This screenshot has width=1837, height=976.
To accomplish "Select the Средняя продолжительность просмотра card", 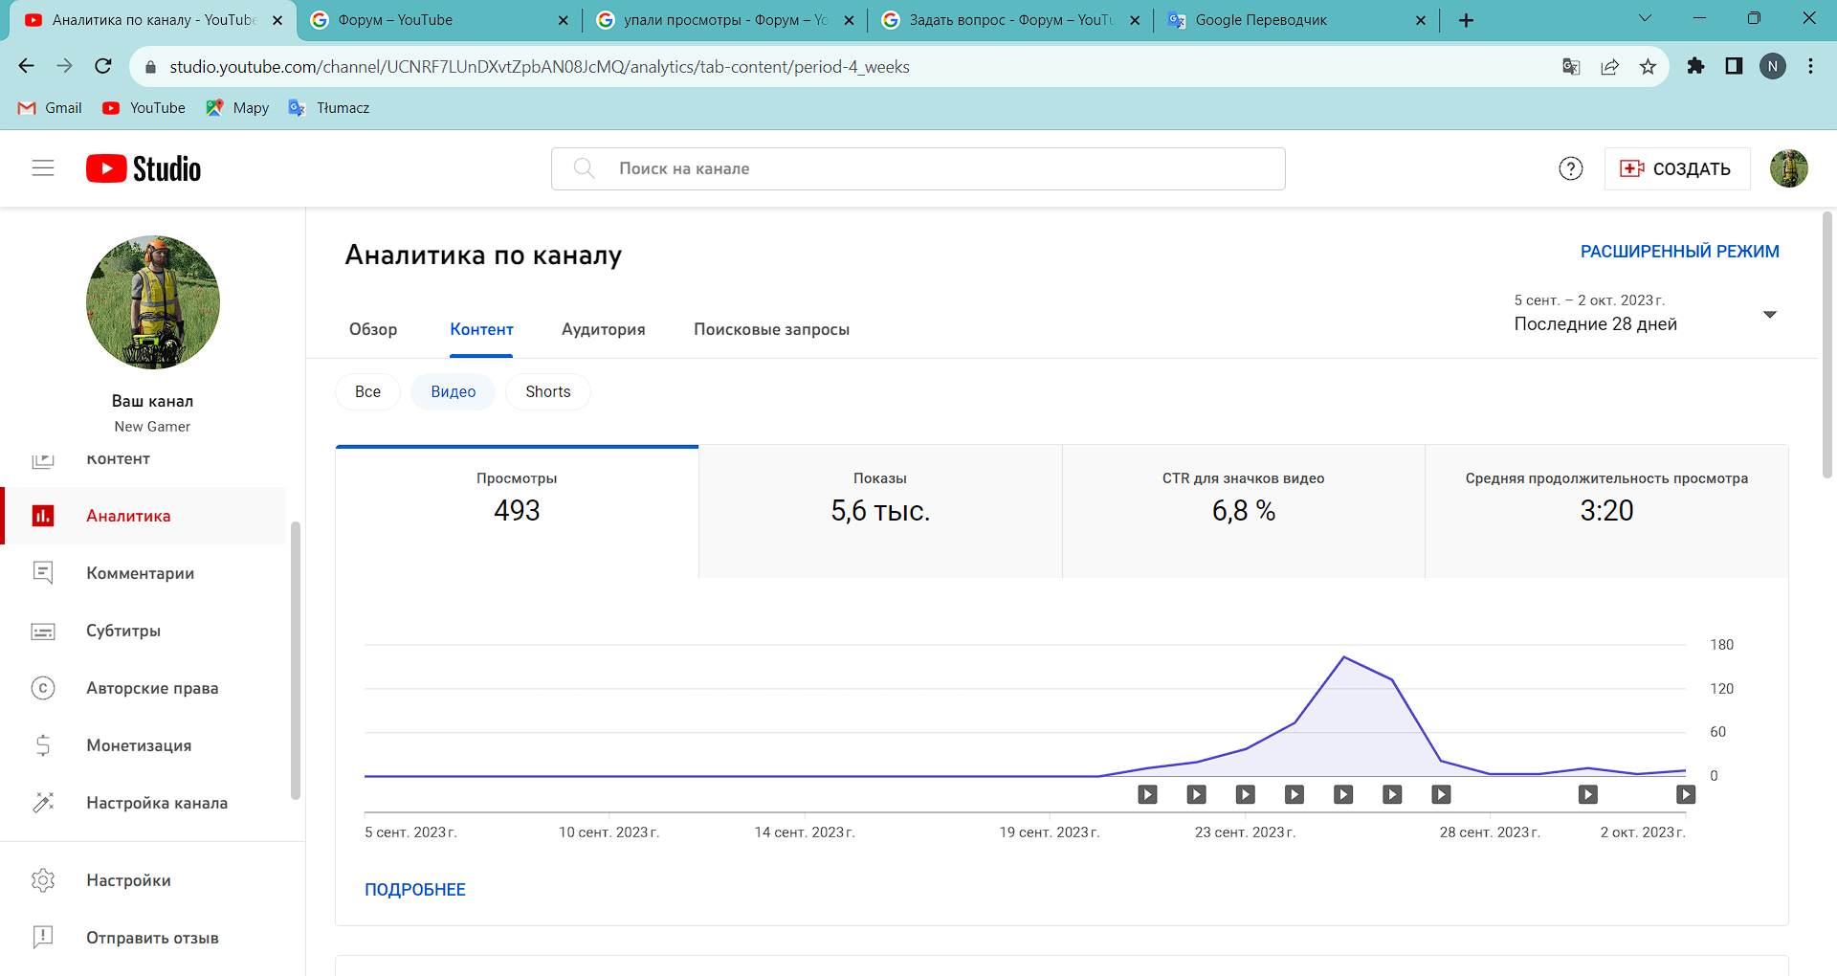I will coord(1606,511).
